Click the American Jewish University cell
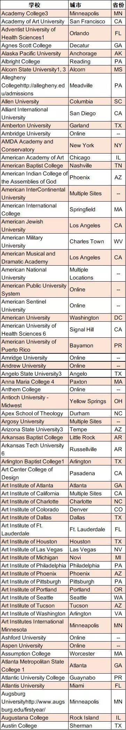This screenshot has height=730, width=126. [34, 226]
